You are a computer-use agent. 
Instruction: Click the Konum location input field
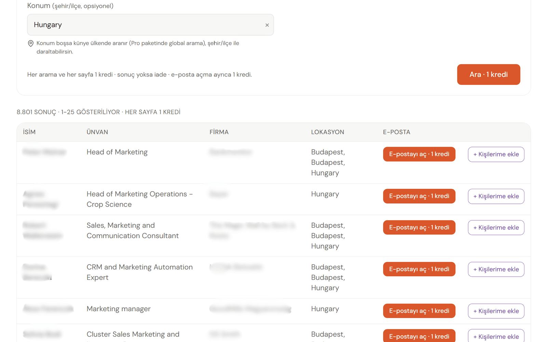coord(150,25)
